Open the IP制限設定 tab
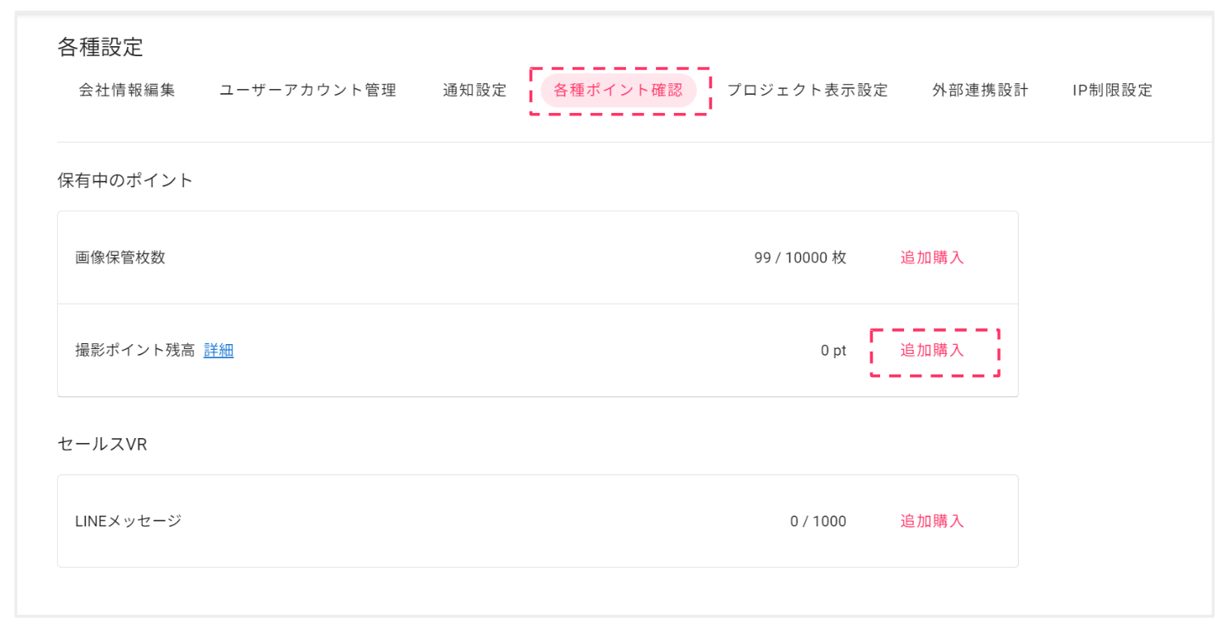The image size is (1220, 632). (1112, 90)
